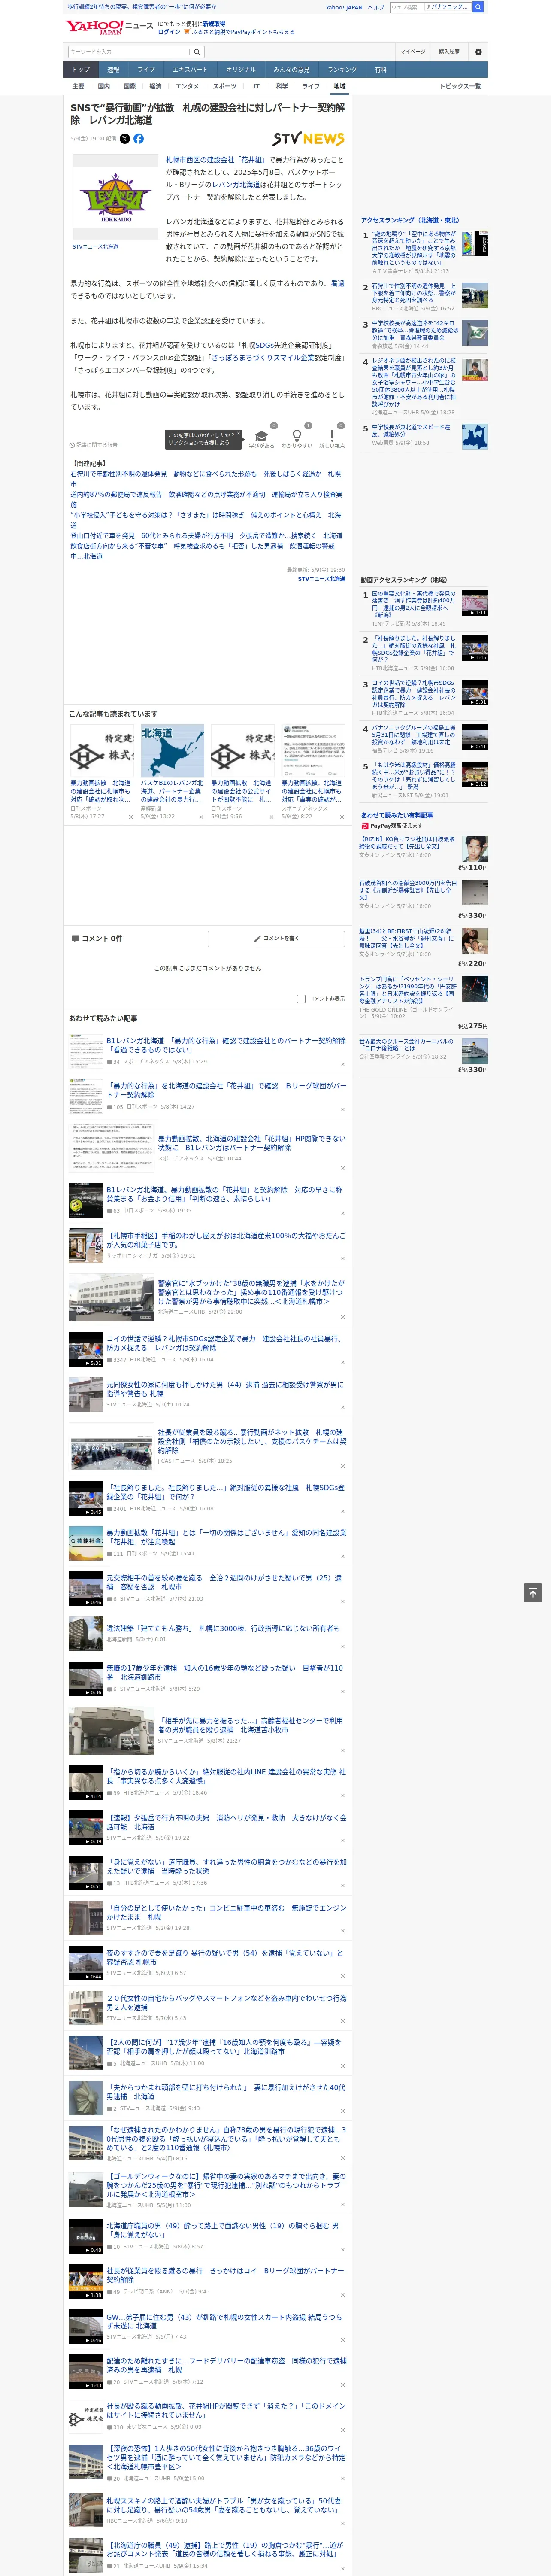Open article 北海道庁の職員 49 酔って路上
Image resolution: width=551 pixels, height=2576 pixels.
pos(224,2229)
